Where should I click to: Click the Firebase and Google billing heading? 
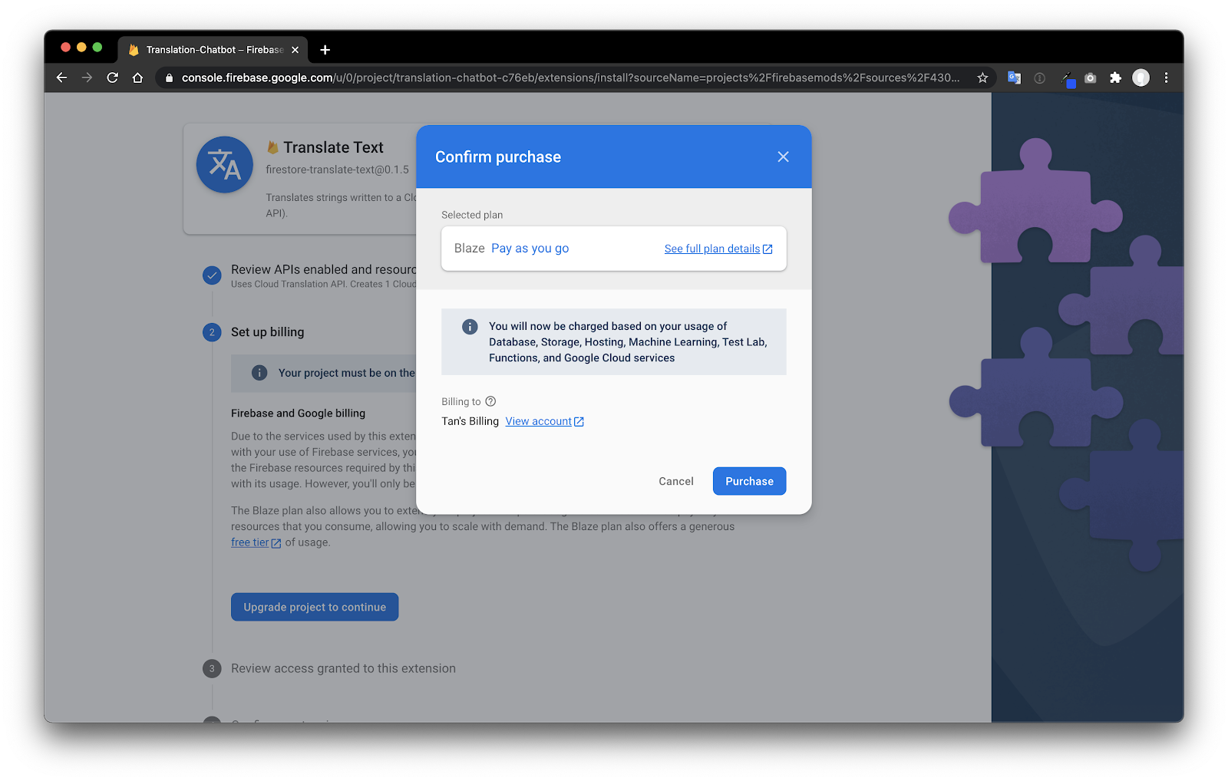(x=298, y=413)
